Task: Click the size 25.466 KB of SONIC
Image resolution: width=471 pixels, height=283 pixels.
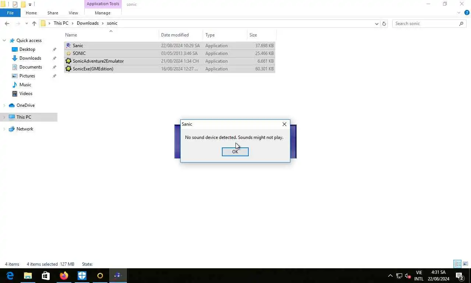Action: click(264, 53)
